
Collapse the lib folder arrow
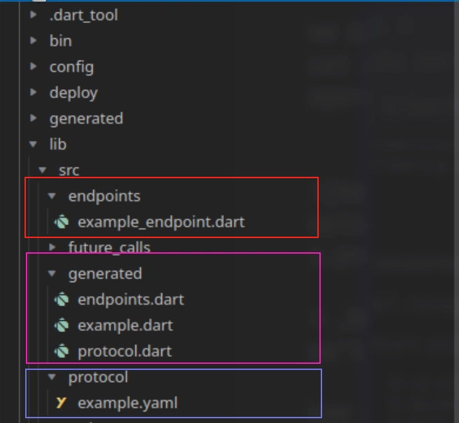coord(33,144)
